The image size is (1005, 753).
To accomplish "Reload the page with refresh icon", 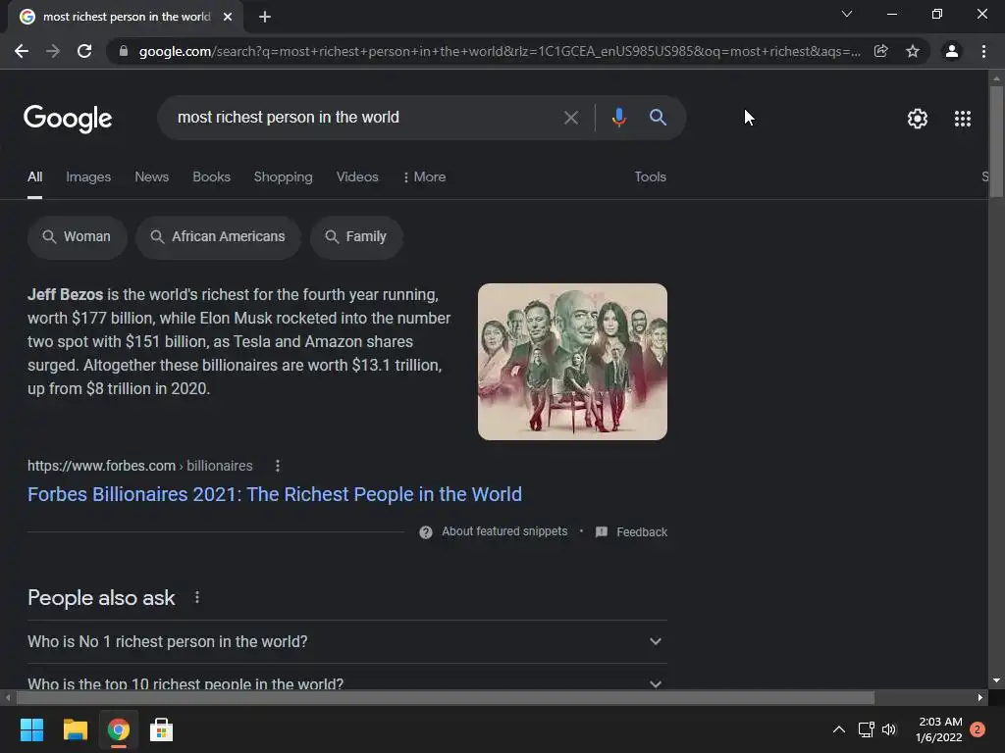I will [x=84, y=51].
